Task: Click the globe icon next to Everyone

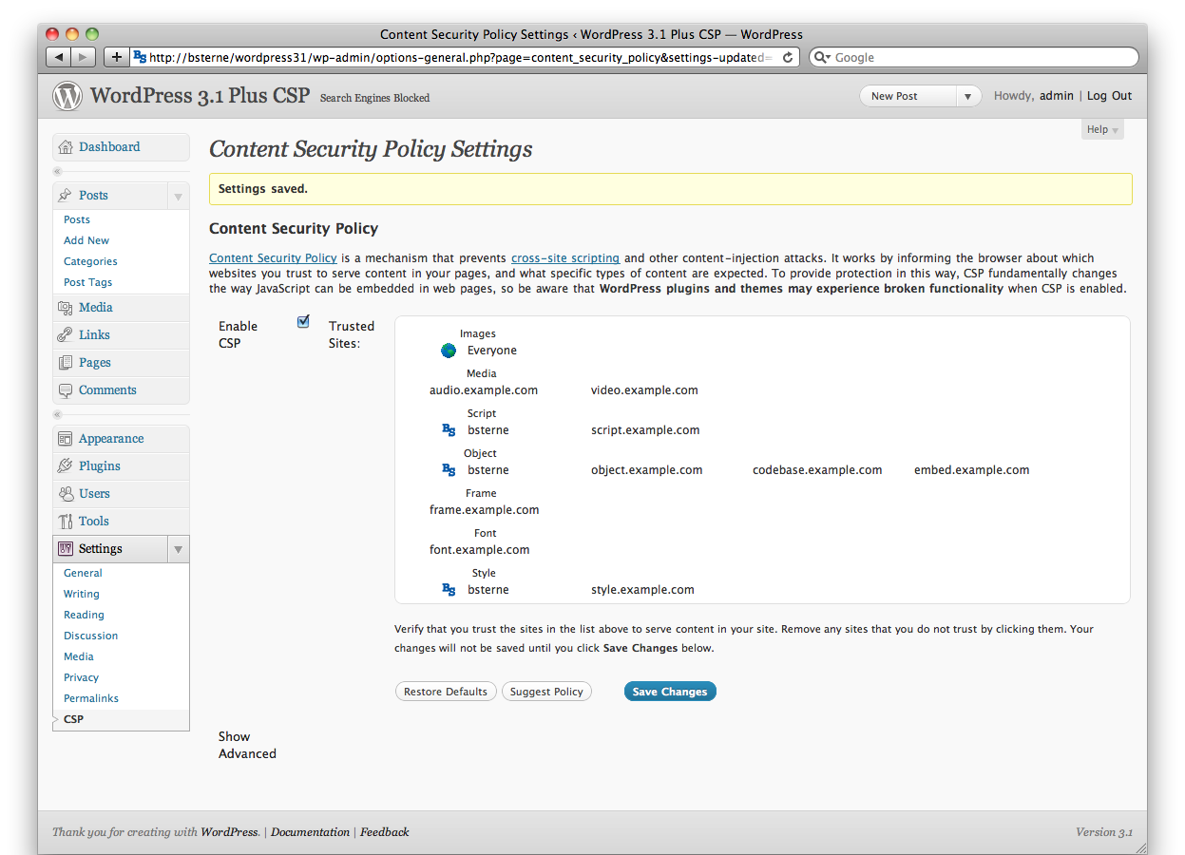Action: click(x=449, y=351)
